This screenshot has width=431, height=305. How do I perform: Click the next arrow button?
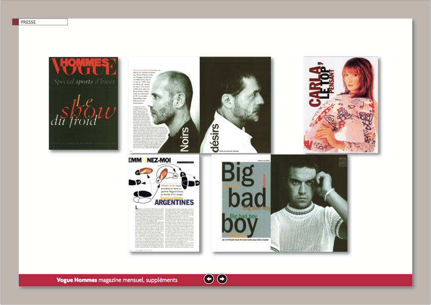click(x=222, y=279)
